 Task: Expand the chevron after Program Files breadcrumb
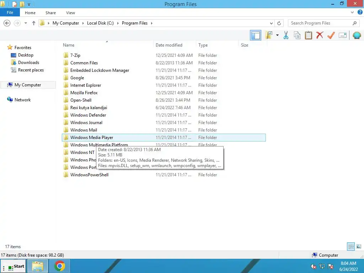pos(151,23)
